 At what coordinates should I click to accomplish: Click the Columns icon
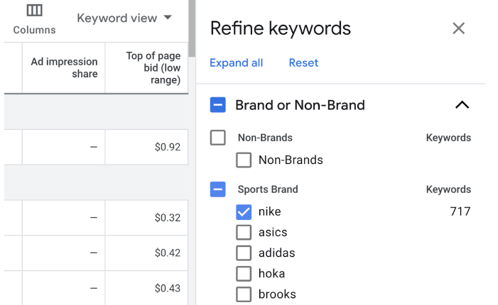(x=34, y=11)
